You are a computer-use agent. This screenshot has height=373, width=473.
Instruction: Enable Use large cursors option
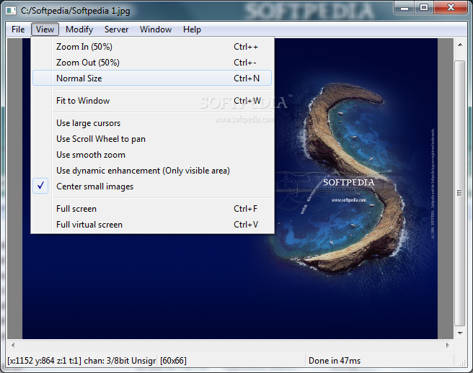pos(152,123)
